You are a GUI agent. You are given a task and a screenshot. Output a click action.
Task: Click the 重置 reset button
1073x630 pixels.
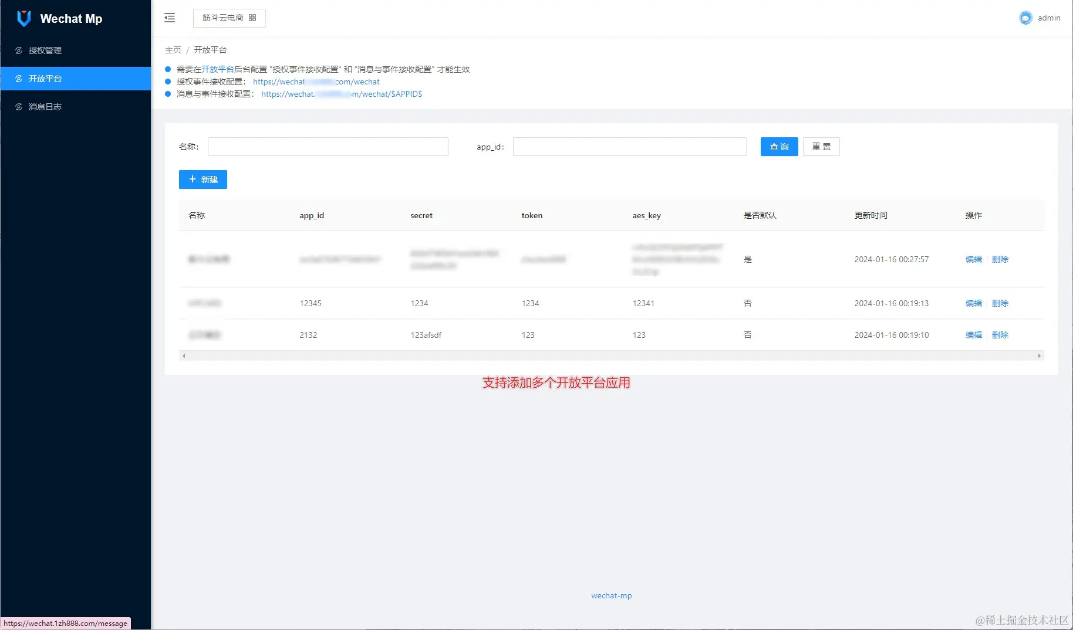821,147
